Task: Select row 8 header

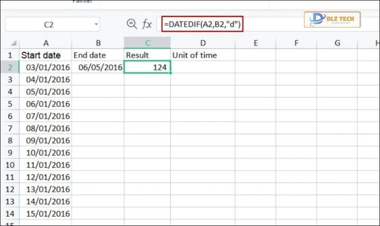Action: coord(10,141)
